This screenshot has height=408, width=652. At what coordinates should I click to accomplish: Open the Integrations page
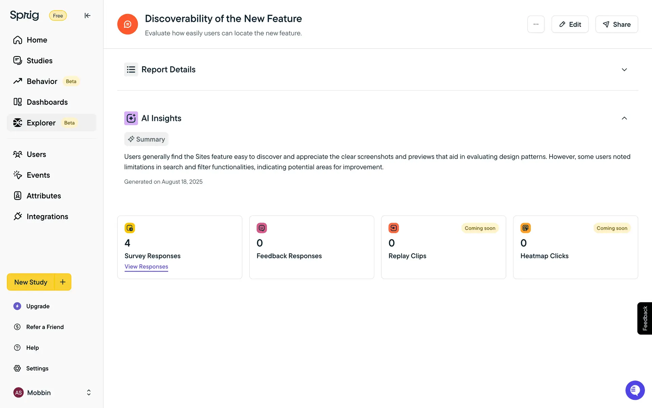point(47,217)
